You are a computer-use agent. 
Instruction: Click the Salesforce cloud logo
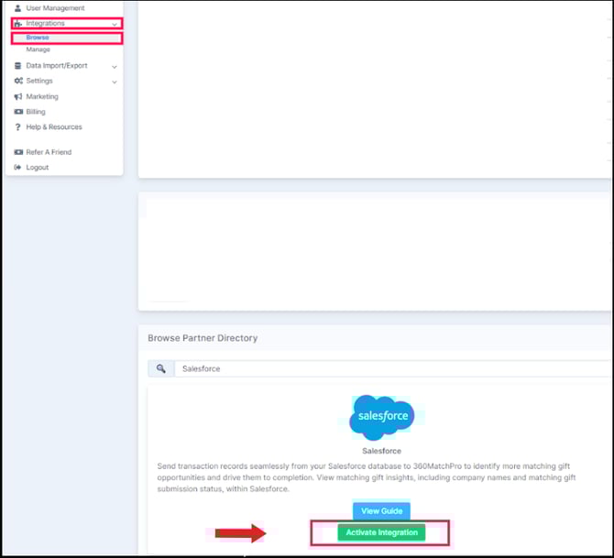point(381,417)
